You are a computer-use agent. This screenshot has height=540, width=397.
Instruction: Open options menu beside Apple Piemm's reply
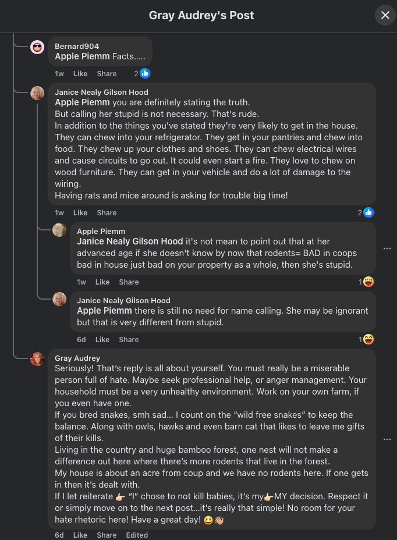point(387,248)
